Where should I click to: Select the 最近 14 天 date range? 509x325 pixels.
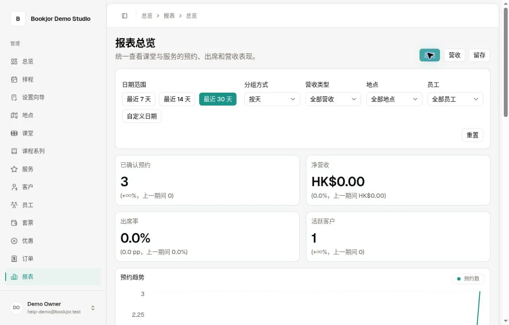coord(177,99)
